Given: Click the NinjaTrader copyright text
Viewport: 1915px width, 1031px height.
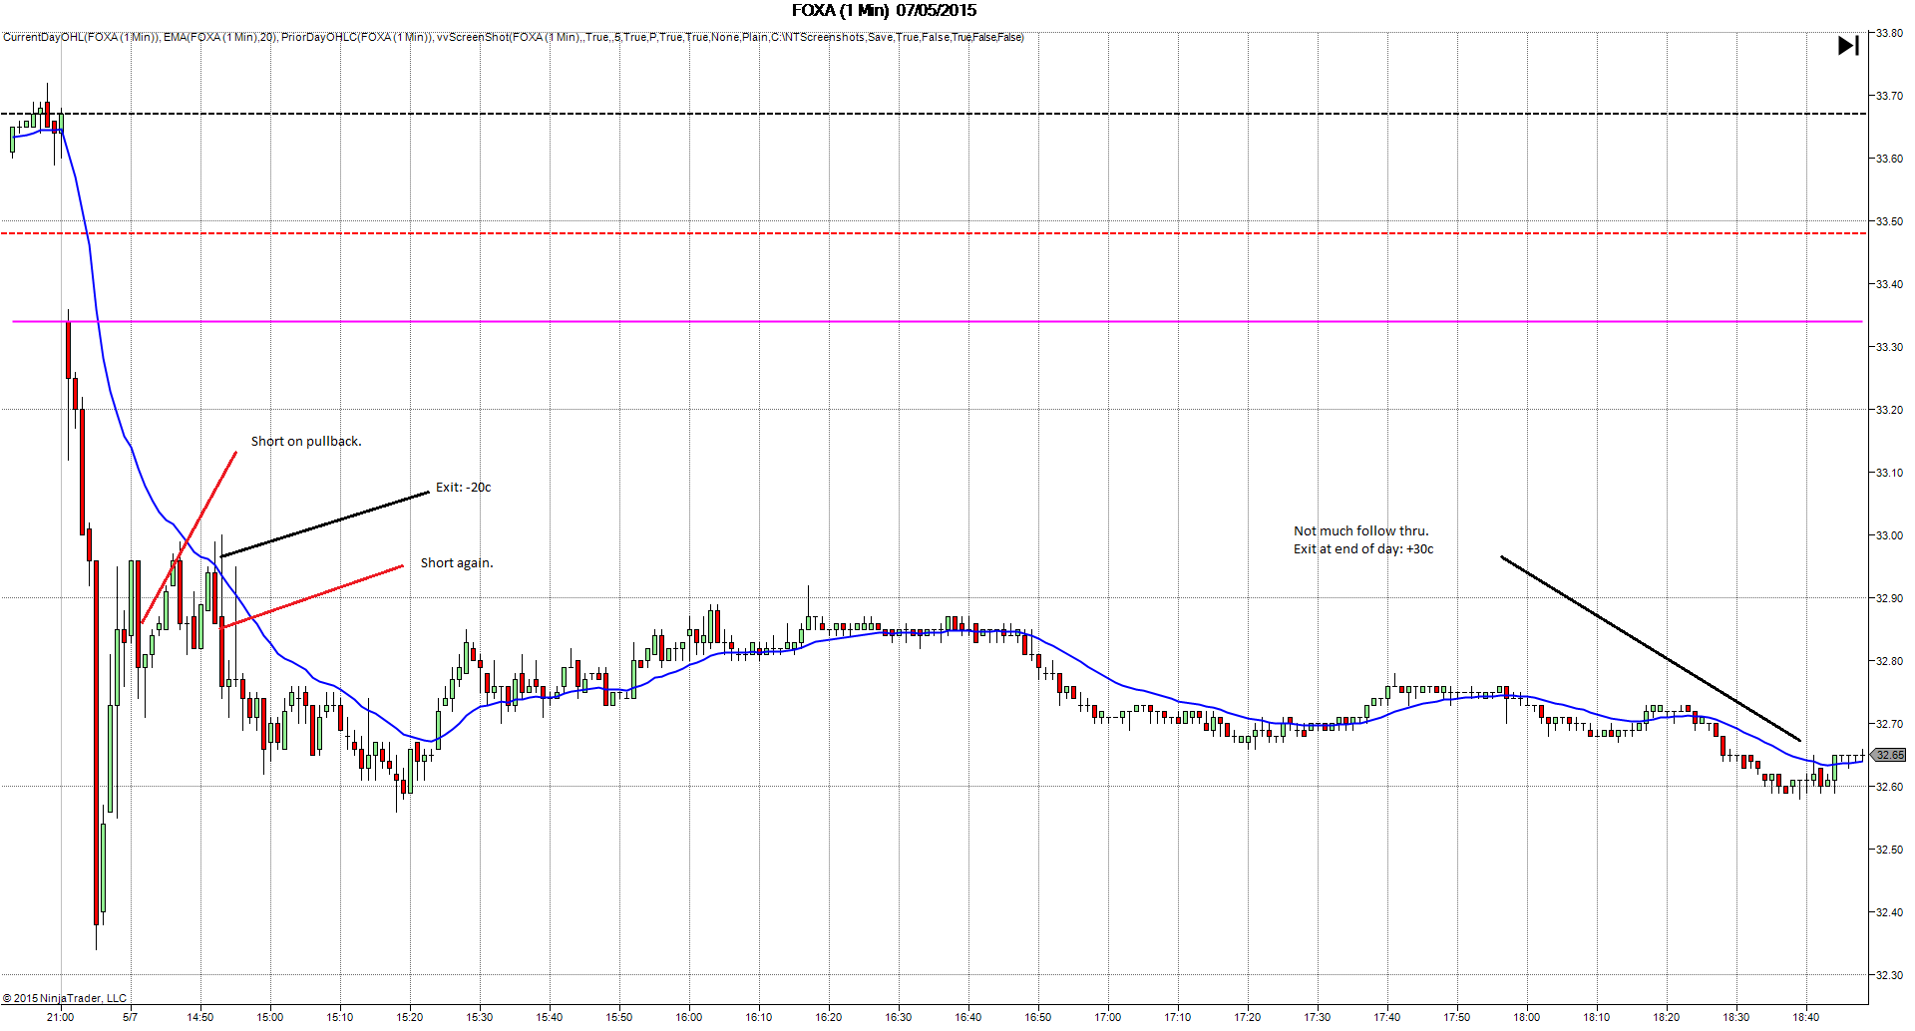Looking at the screenshot, I should click(x=65, y=998).
